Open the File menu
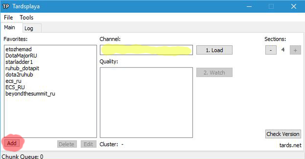Viewport: 305px width, 159px height. click(8, 17)
